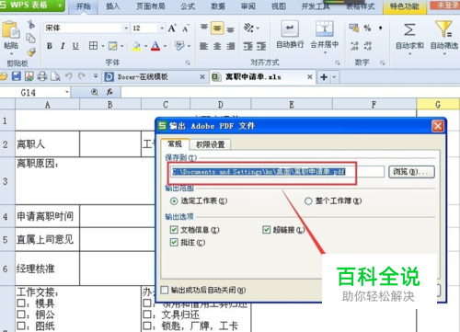Click the Paste icon in clipboard group
Screen dimensions: 460x332
[x=10, y=30]
